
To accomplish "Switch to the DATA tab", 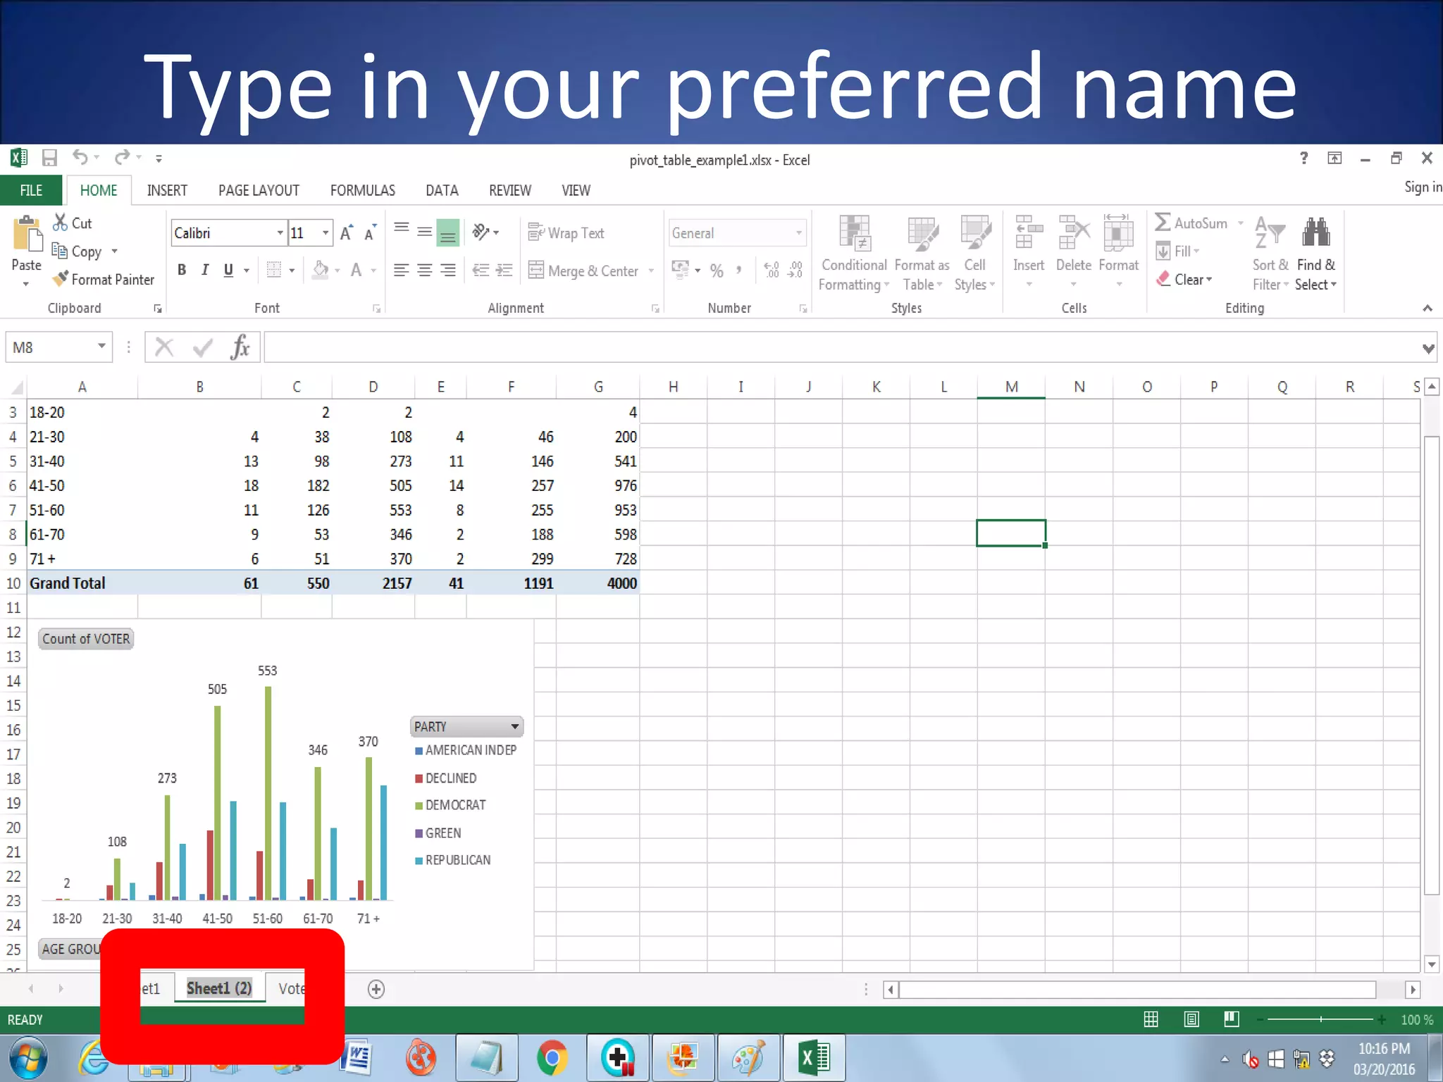I will [442, 190].
